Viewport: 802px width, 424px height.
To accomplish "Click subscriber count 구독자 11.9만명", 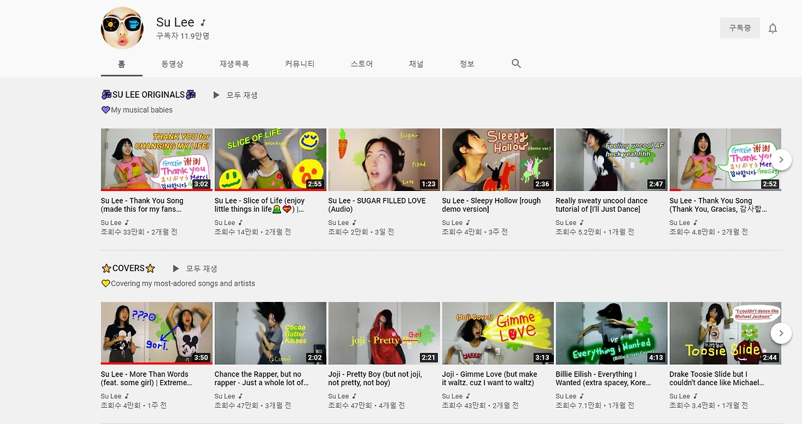I will [183, 36].
